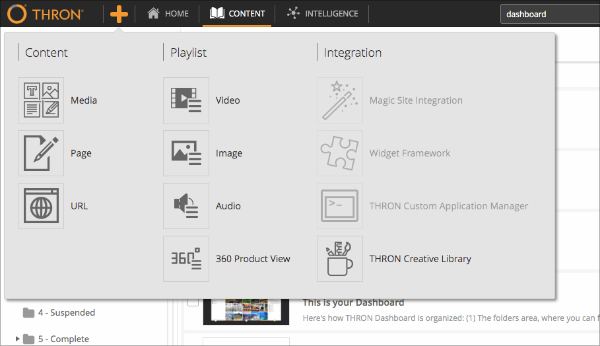Switch to the INTELLIGENCE tab
Viewport: 600px width, 346px height.
coord(323,14)
